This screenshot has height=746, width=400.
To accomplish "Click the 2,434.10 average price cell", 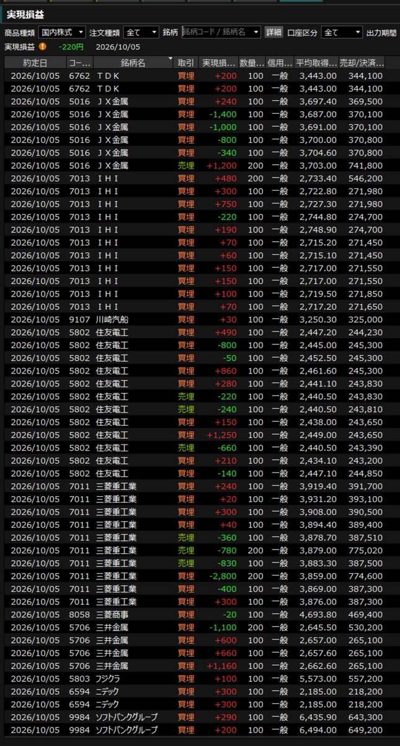I will coord(318,460).
